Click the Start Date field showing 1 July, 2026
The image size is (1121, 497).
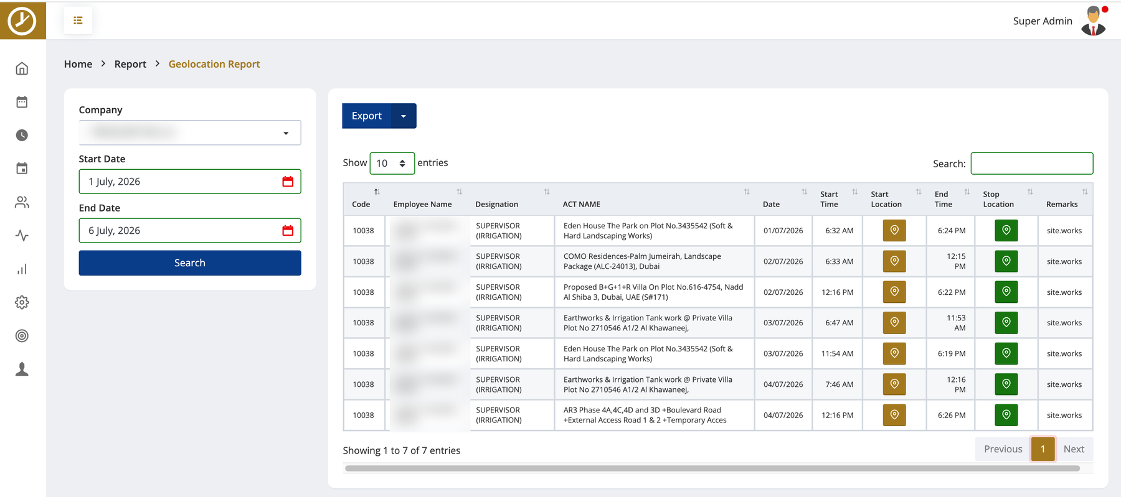(x=190, y=182)
